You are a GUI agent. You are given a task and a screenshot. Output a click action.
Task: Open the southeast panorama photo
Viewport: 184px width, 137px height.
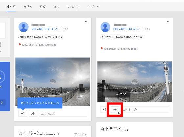(x=53, y=82)
